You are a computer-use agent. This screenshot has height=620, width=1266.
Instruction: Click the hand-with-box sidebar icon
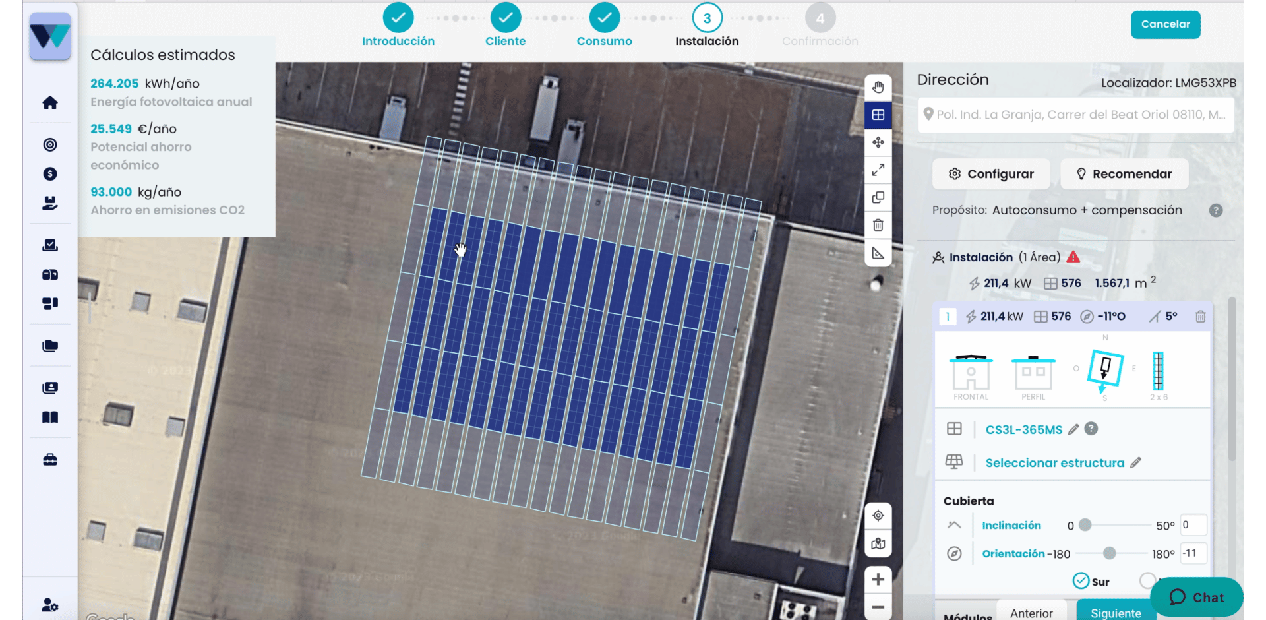point(50,203)
